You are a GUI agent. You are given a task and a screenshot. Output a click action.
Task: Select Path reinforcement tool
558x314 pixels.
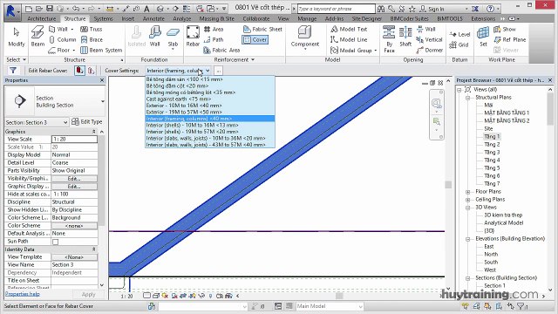point(214,39)
